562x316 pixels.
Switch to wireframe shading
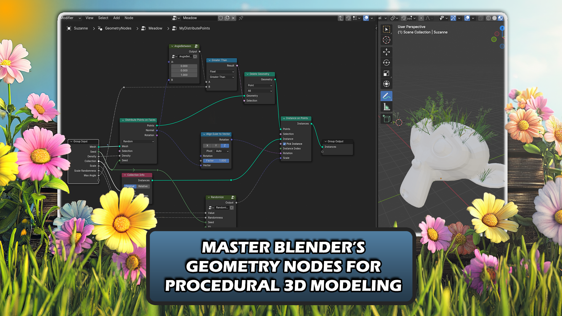[x=489, y=18]
